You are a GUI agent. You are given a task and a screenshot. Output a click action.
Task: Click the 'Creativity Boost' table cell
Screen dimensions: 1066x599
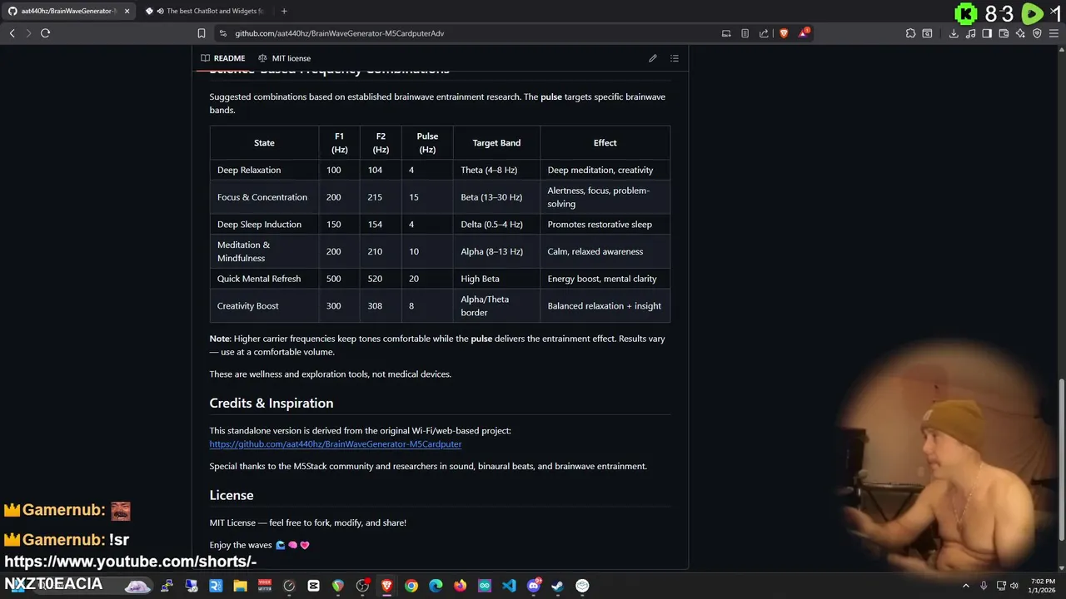pos(264,305)
